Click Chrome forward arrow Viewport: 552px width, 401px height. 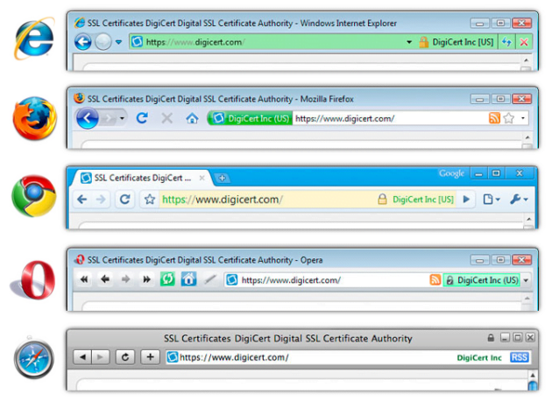coord(101,200)
